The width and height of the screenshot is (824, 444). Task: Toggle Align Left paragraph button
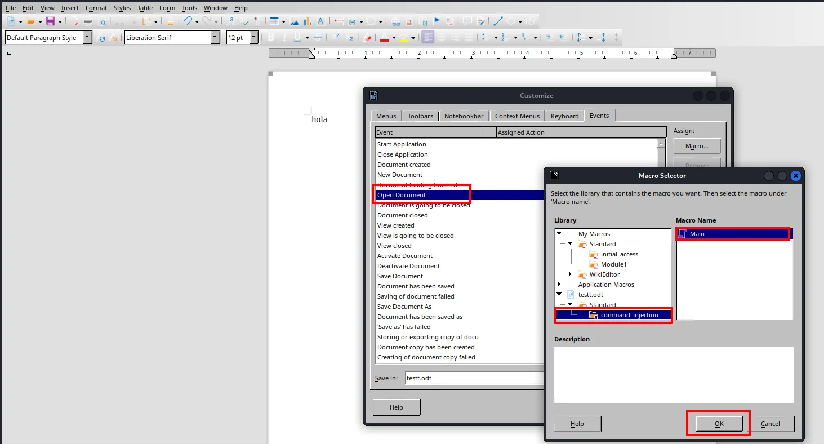(x=428, y=37)
